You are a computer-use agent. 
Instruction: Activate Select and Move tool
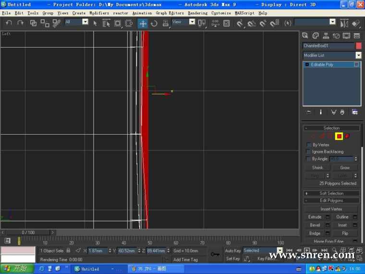(x=143, y=23)
